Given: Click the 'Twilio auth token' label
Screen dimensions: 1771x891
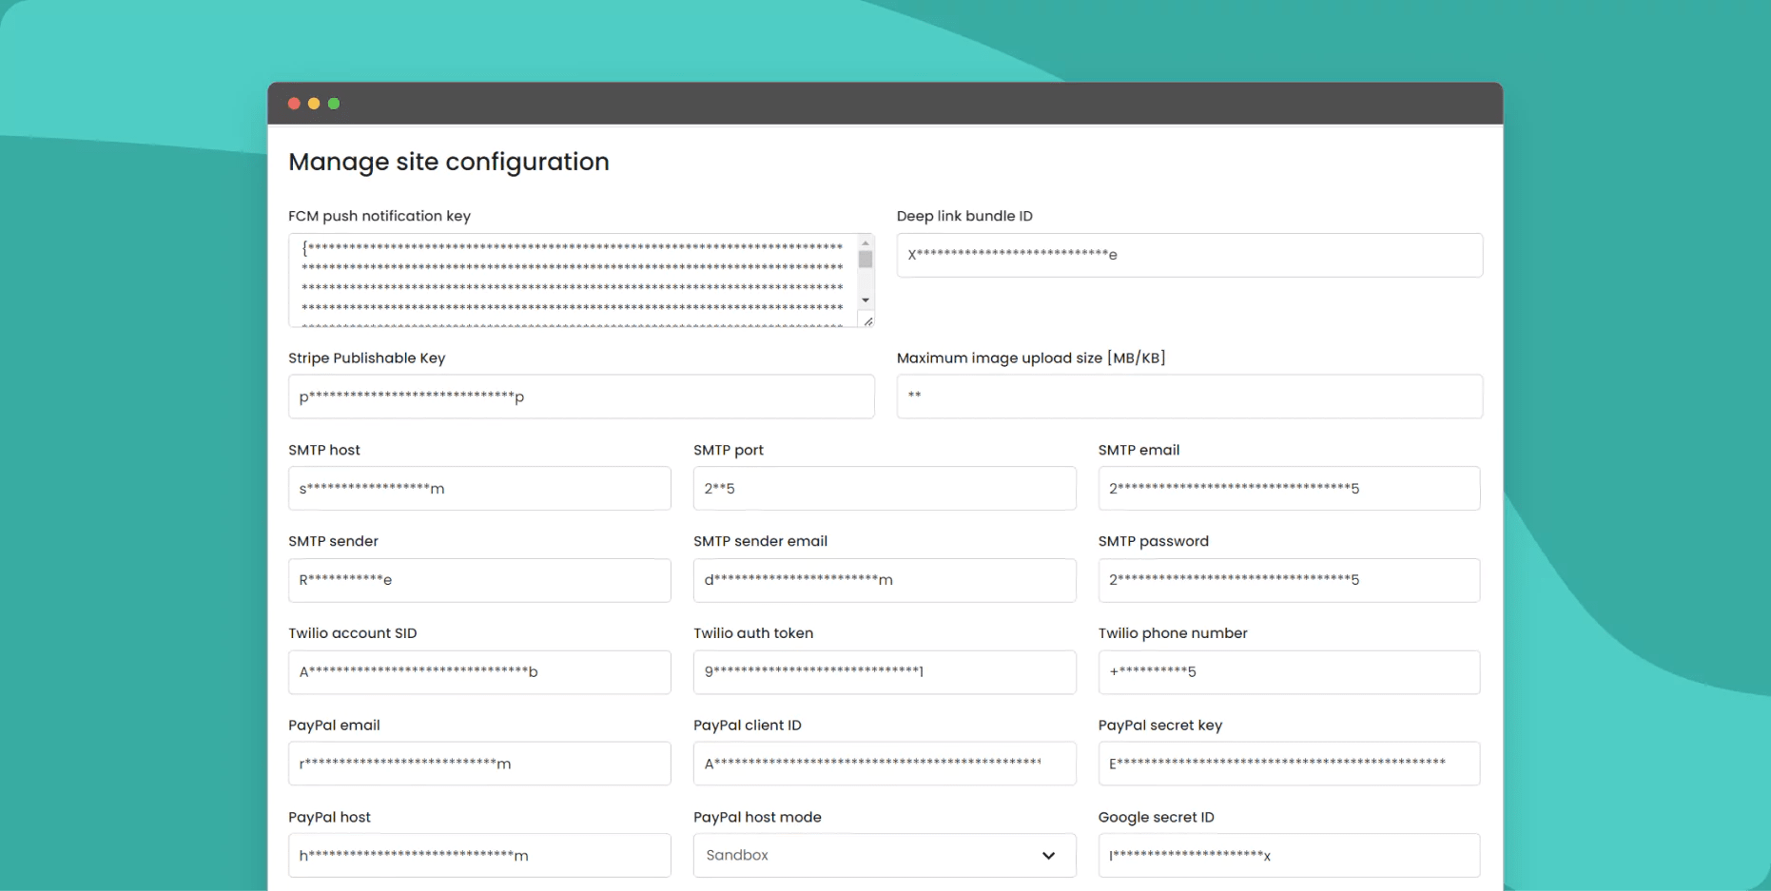Looking at the screenshot, I should coord(753,633).
